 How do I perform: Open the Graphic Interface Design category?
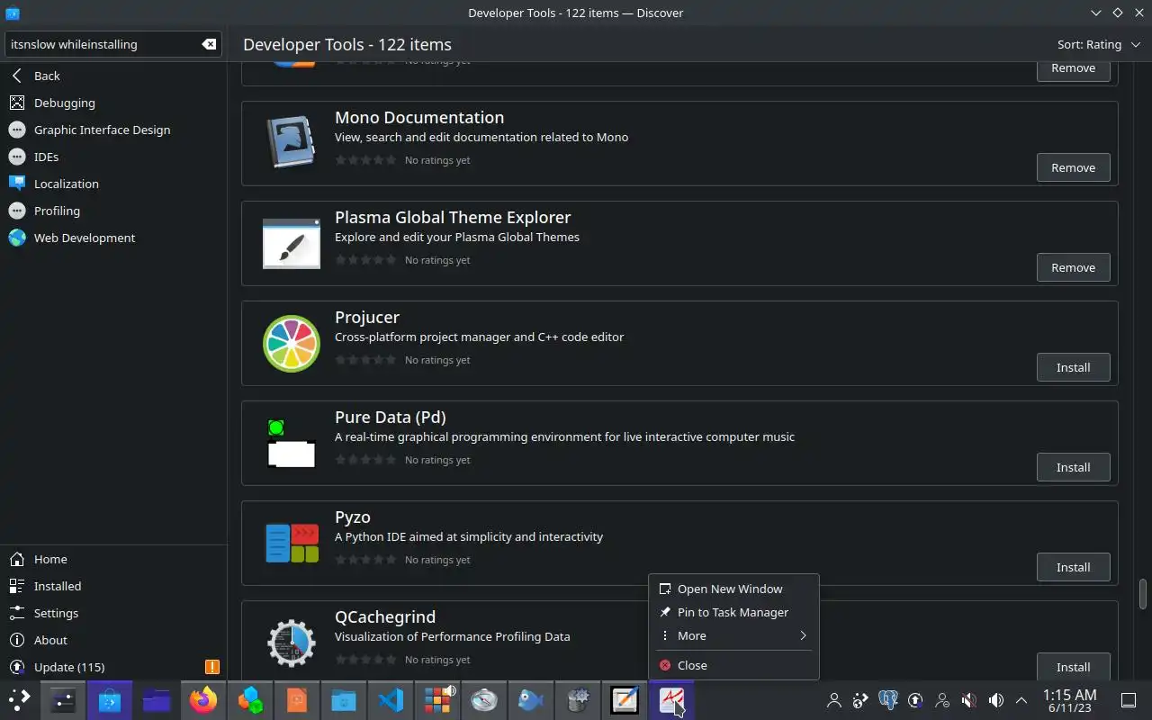point(113,130)
